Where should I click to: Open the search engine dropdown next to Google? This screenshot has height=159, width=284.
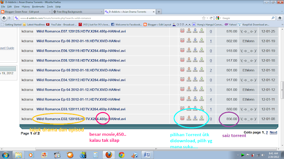(218, 18)
